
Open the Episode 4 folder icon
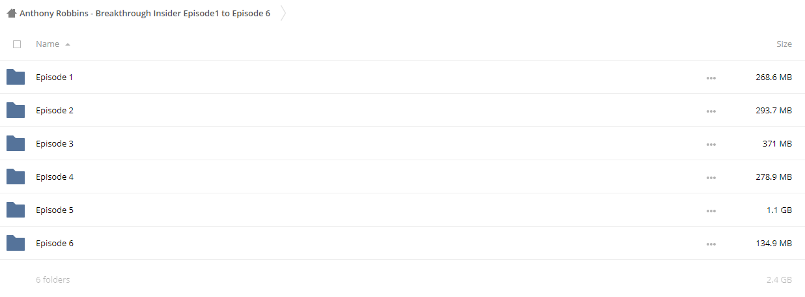(x=16, y=177)
